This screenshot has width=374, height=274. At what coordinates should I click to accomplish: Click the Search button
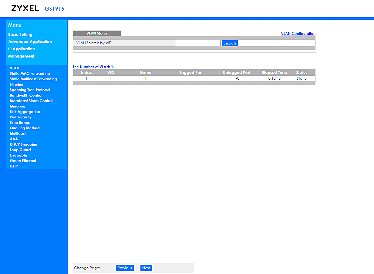coord(230,43)
